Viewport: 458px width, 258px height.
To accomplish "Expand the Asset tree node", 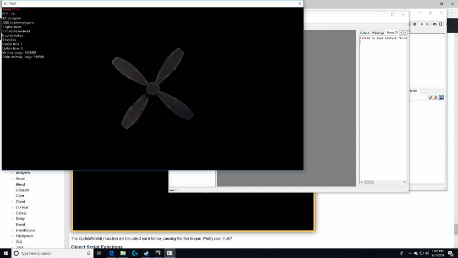I will coord(12,179).
